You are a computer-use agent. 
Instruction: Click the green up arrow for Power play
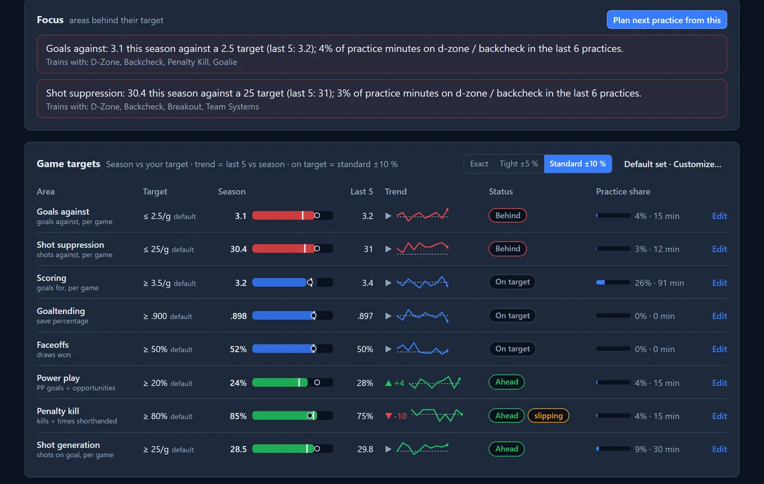click(388, 383)
